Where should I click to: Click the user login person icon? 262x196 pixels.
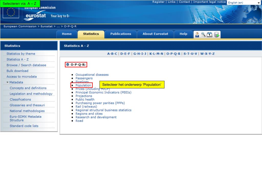pos(197,35)
